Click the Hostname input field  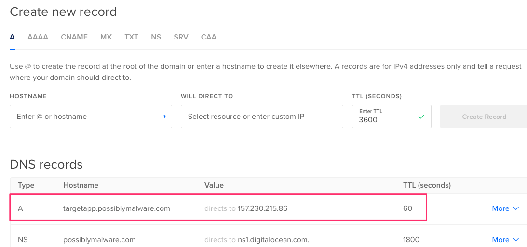click(91, 117)
